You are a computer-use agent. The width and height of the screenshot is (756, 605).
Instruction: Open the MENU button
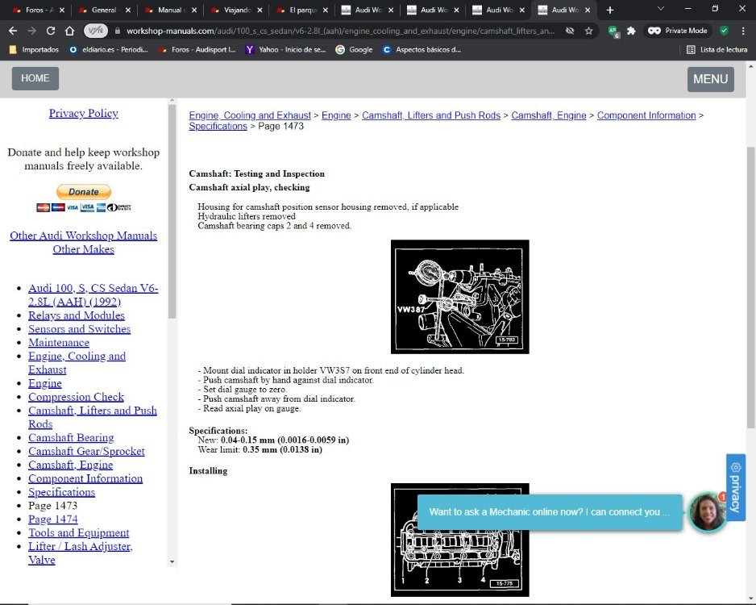(710, 79)
